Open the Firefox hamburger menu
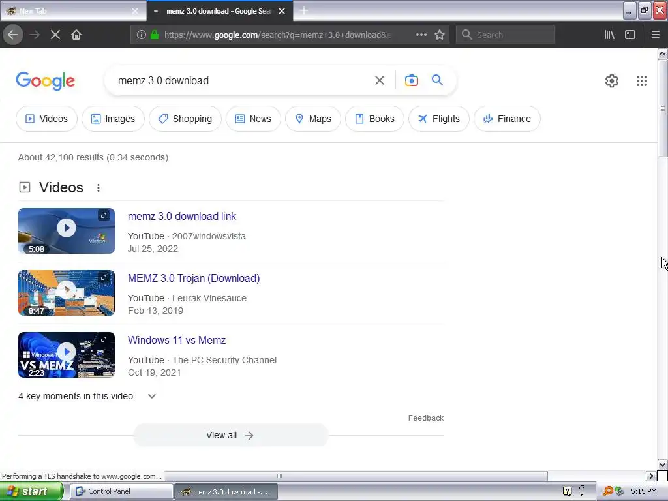 655,35
